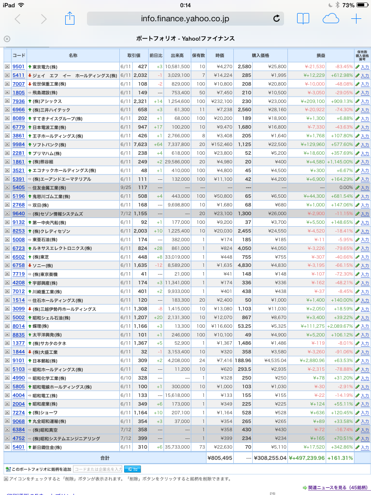Click 入力 link for row 5411
This screenshot has width=371, height=495.
click(x=365, y=76)
